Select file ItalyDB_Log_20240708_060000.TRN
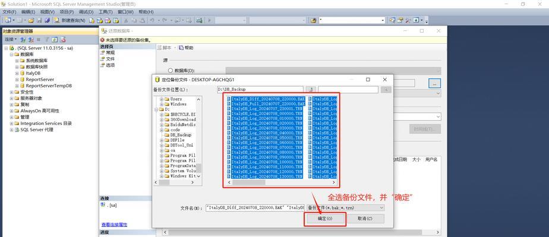Viewport: 549px width, 237px height. [267, 142]
